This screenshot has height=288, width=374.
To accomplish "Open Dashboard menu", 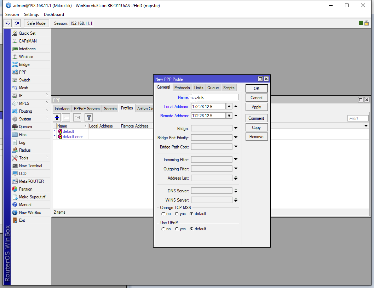I will click(54, 15).
